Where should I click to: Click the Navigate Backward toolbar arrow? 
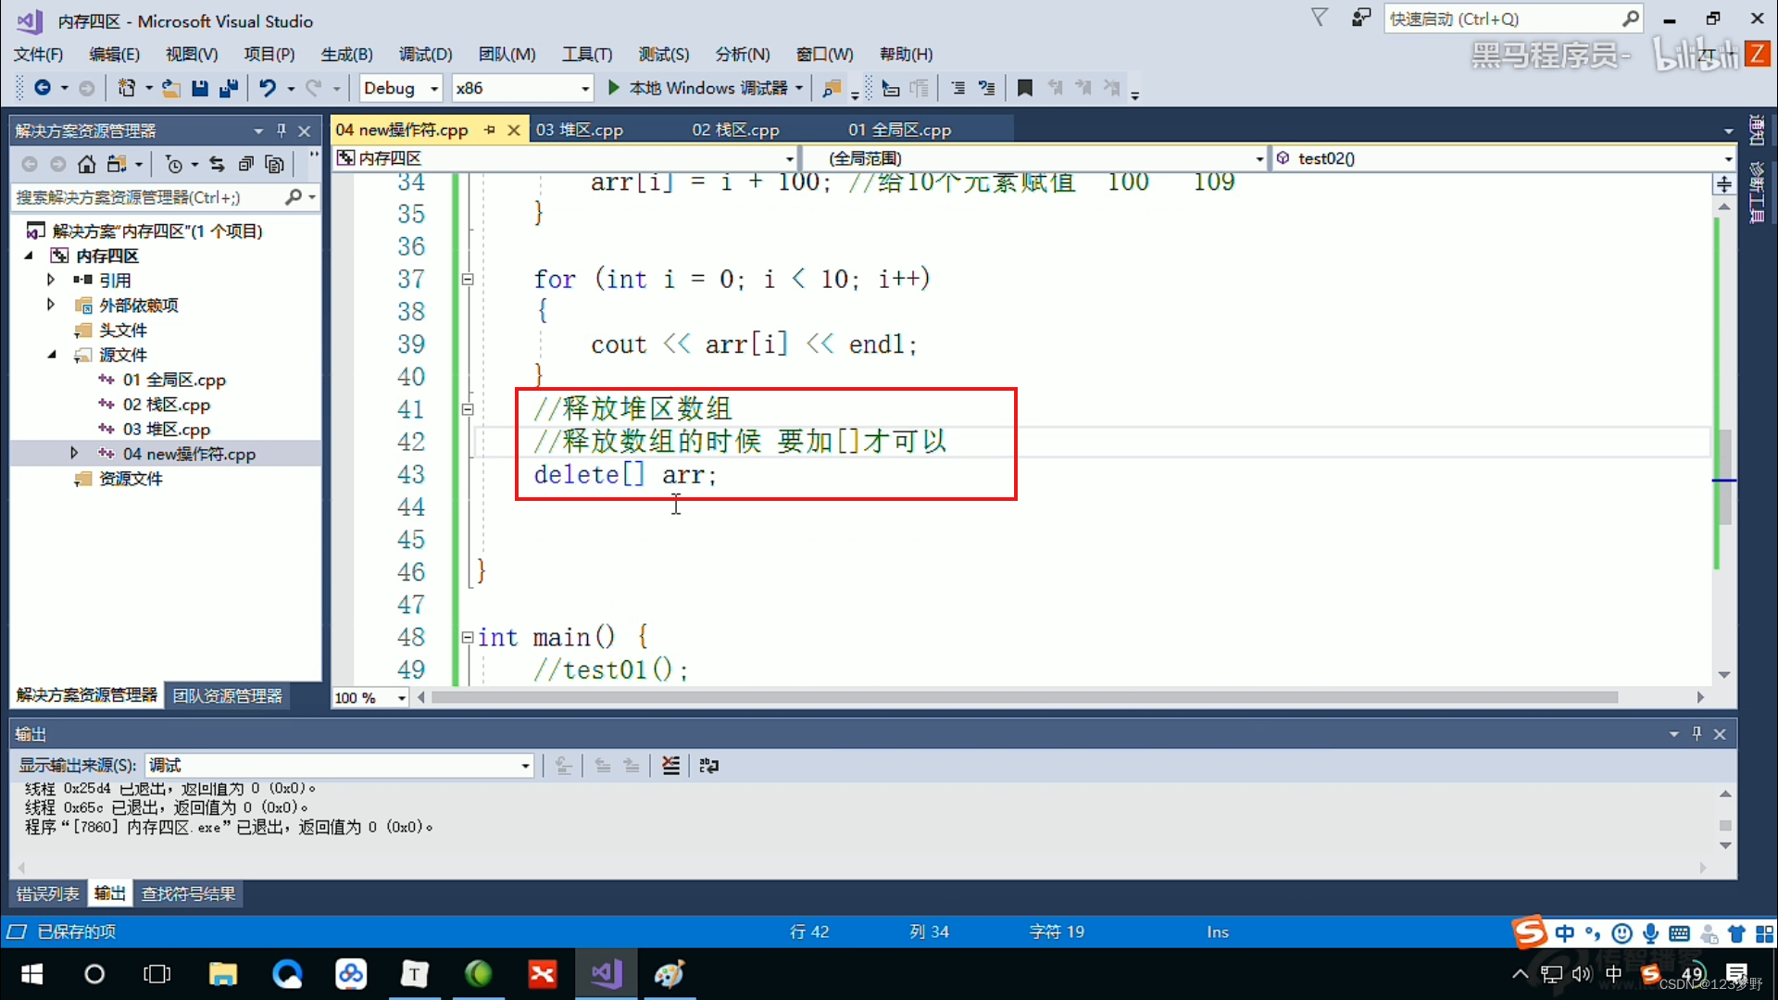click(x=43, y=88)
